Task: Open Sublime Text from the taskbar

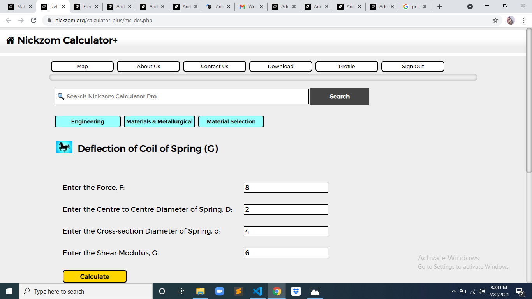Action: point(239,291)
